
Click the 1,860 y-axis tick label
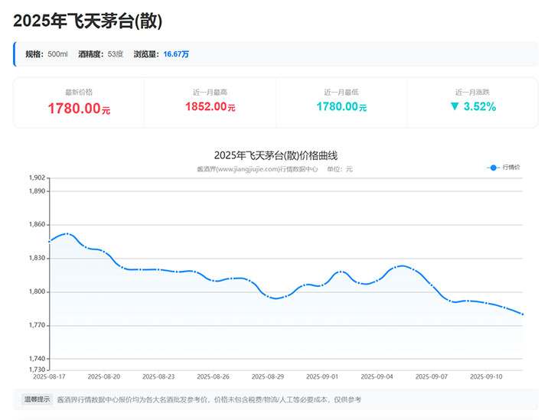(36, 225)
